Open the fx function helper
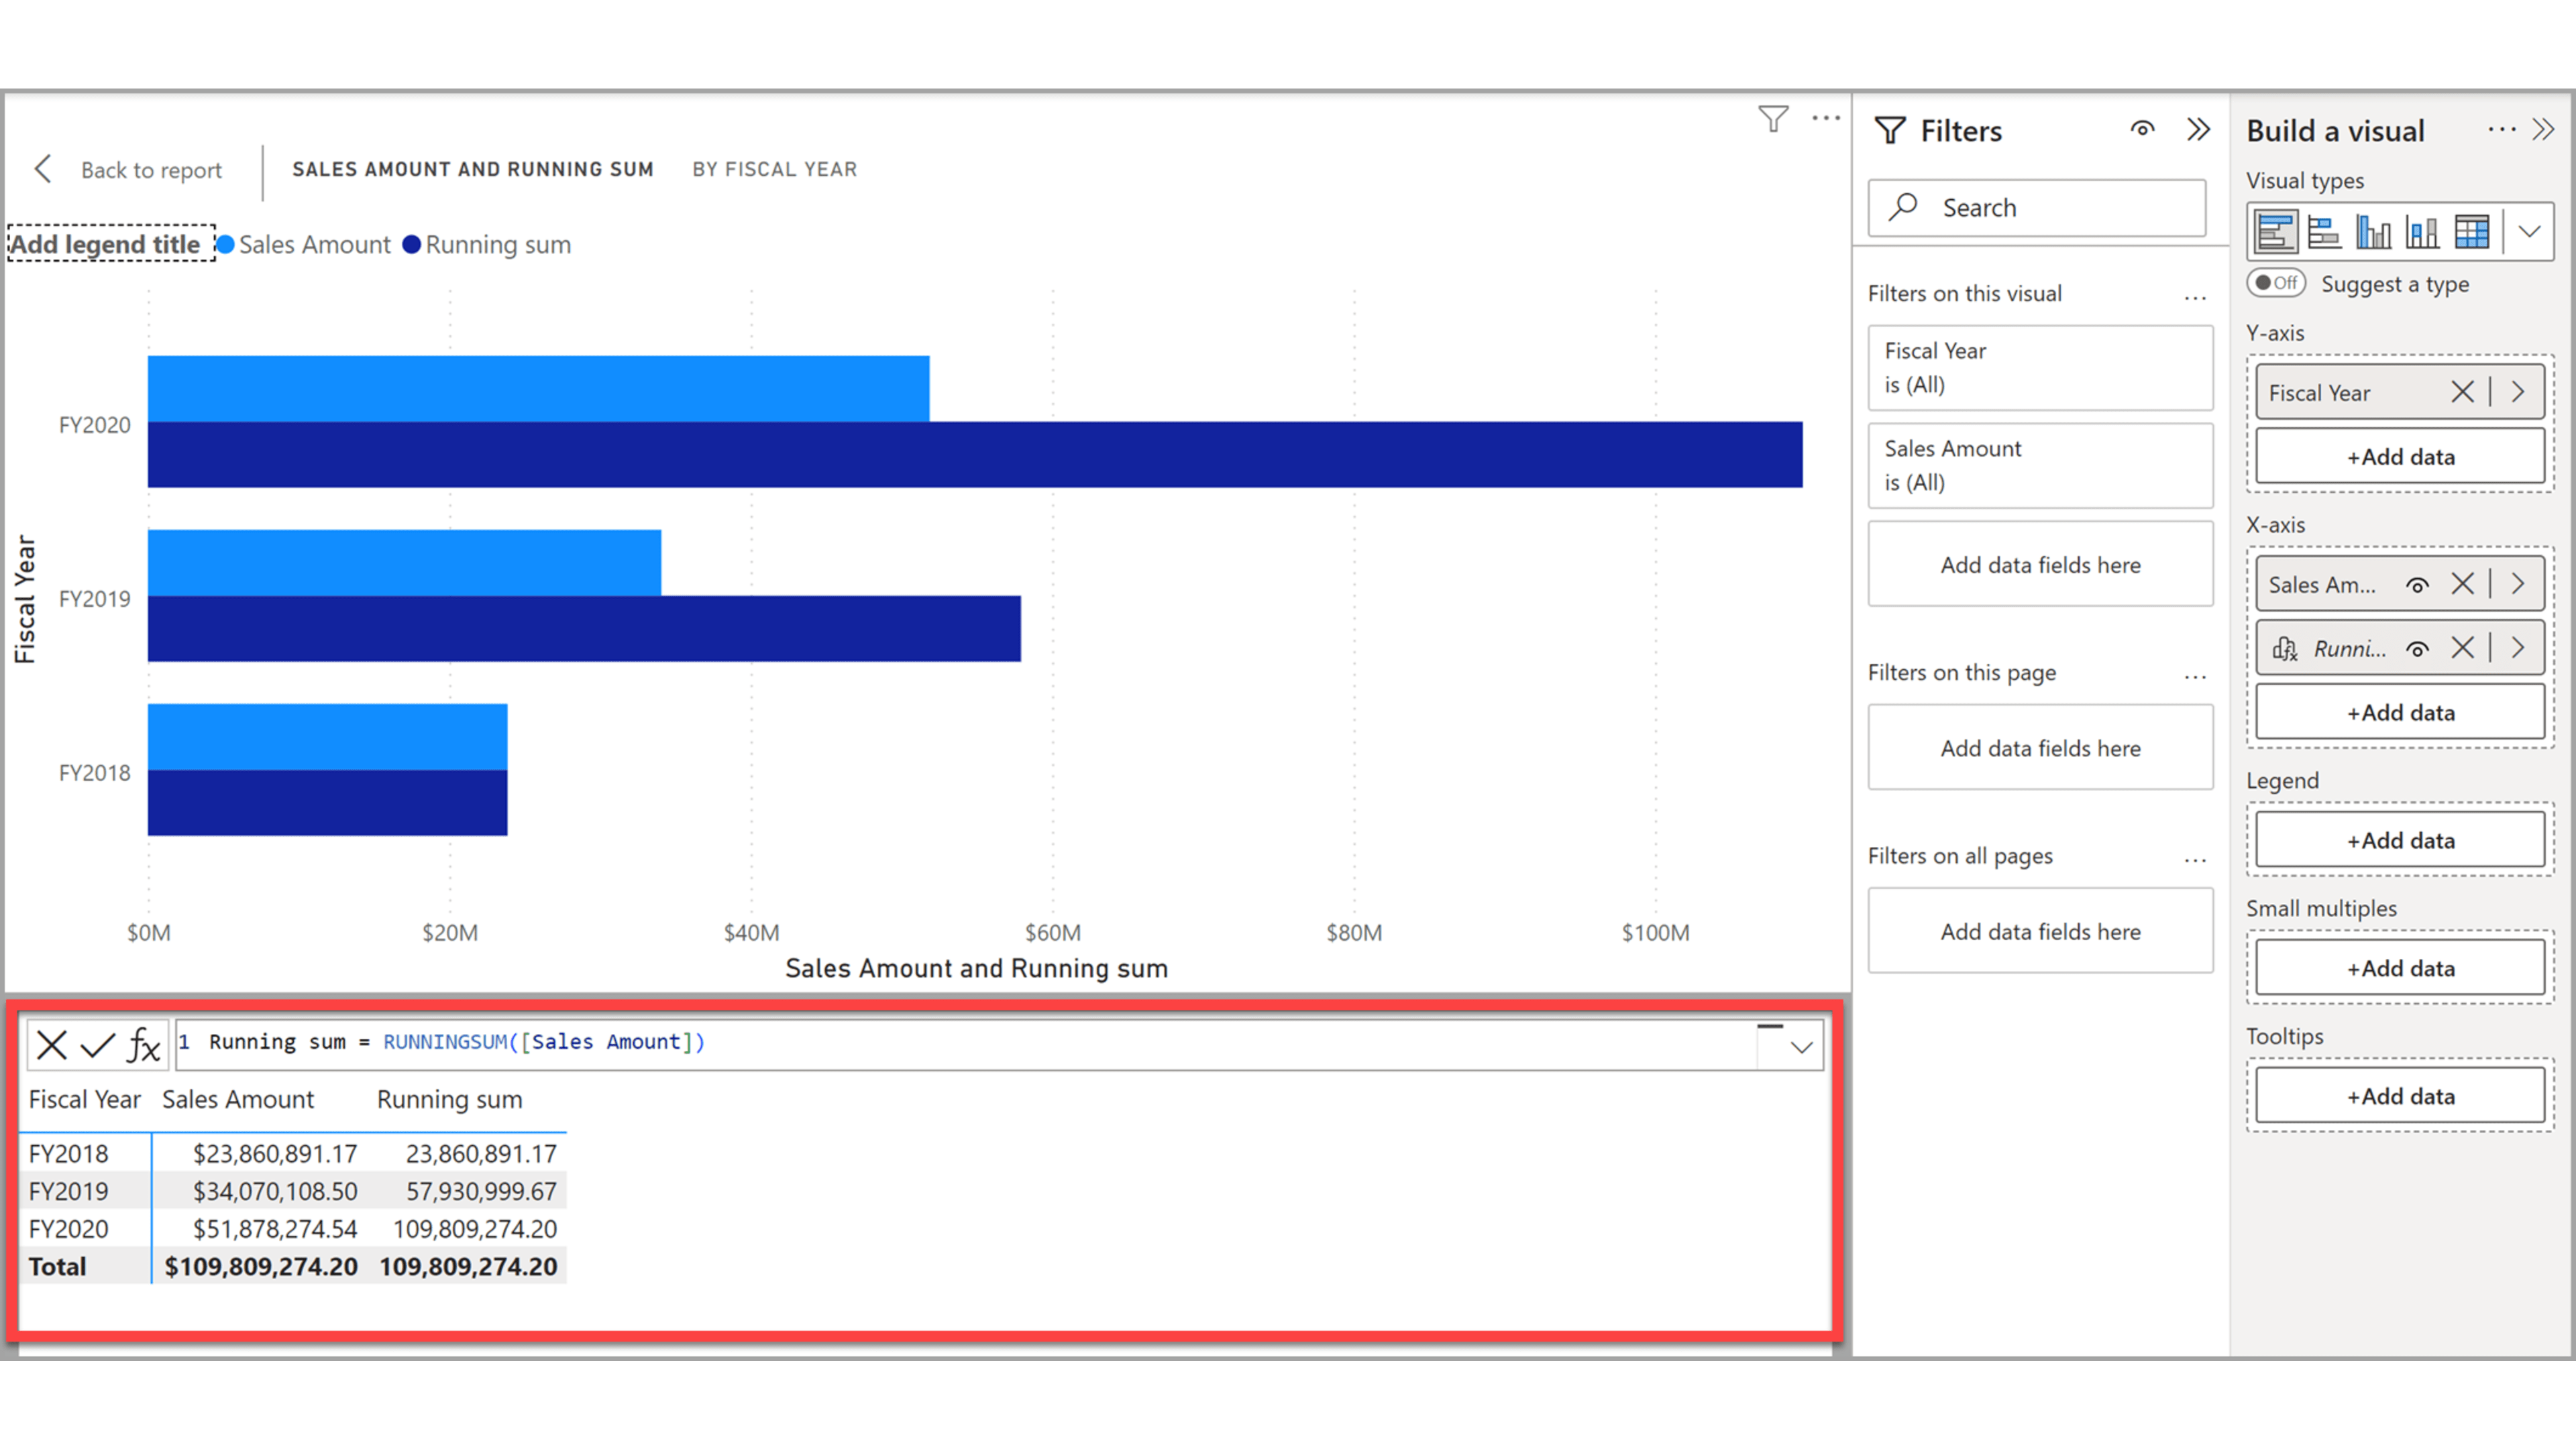2576x1449 pixels. pyautogui.click(x=144, y=1045)
